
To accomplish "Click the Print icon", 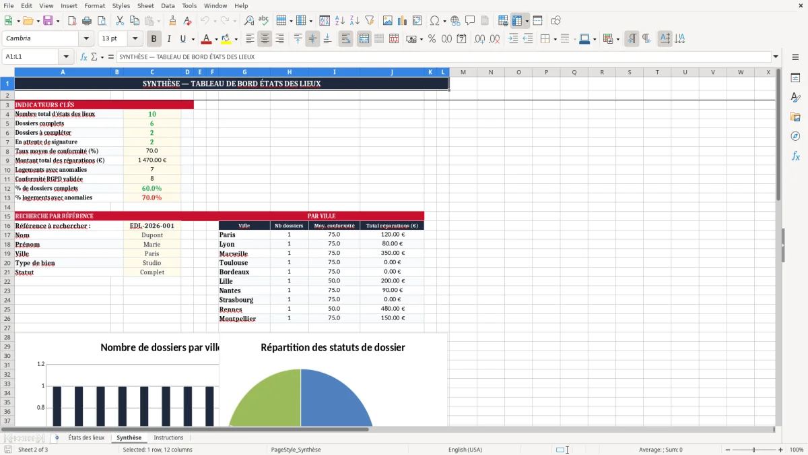I will tap(87, 21).
